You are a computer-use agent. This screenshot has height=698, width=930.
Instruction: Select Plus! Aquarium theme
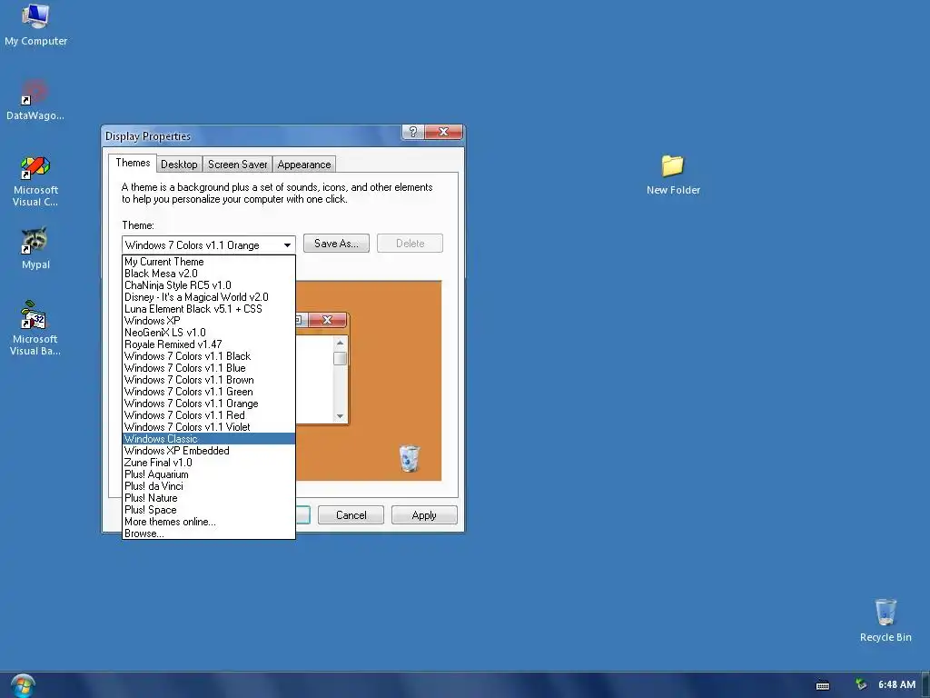209,474
